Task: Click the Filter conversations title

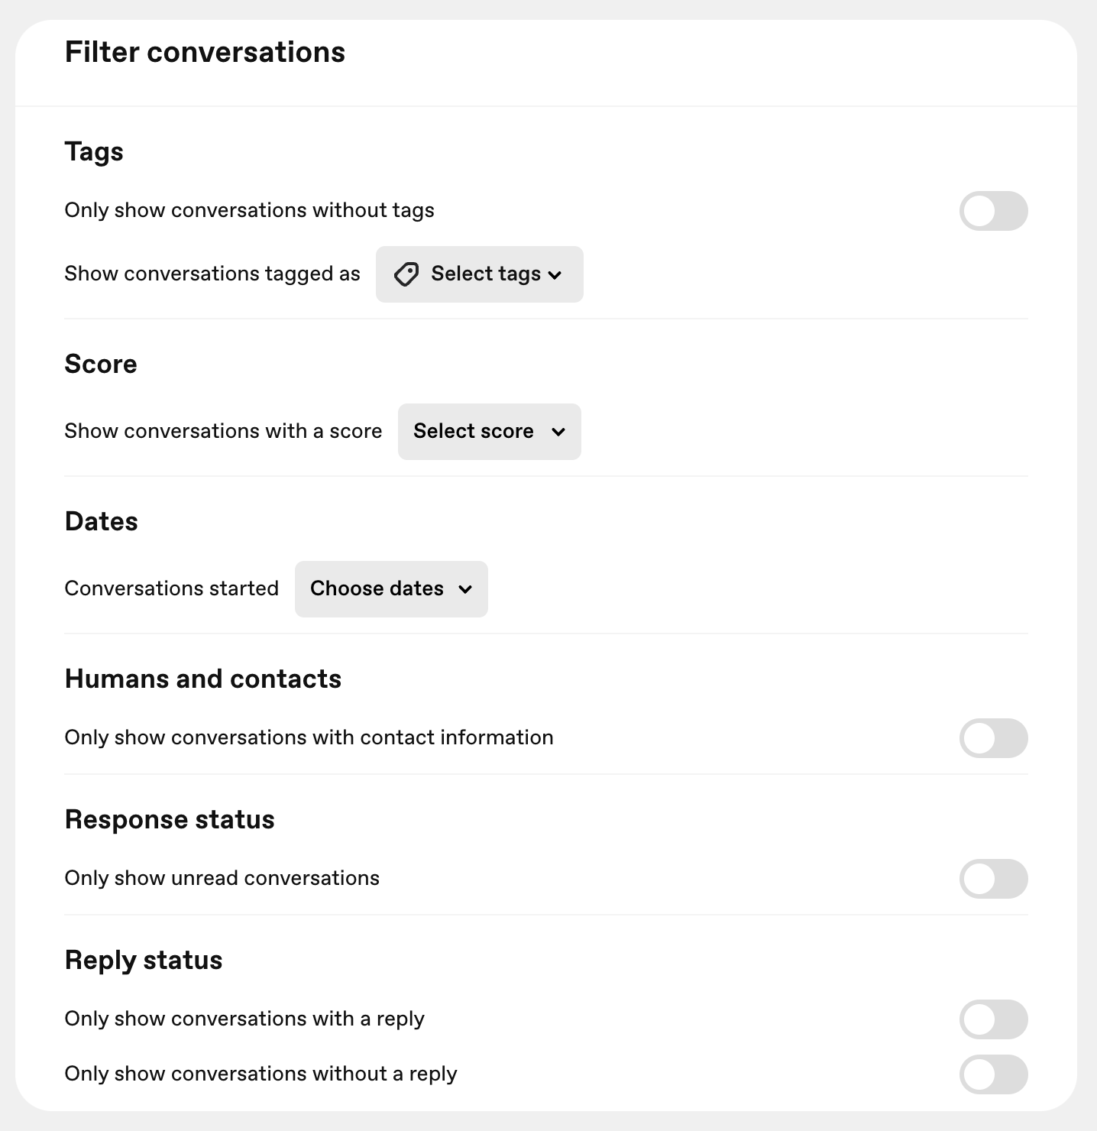Action: pyautogui.click(x=205, y=52)
